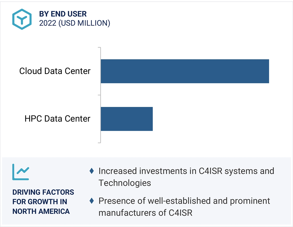Image resolution: width=293 pixels, height=227 pixels.
Task: Click the NORTH AMERICA text
Action: [x=41, y=211]
